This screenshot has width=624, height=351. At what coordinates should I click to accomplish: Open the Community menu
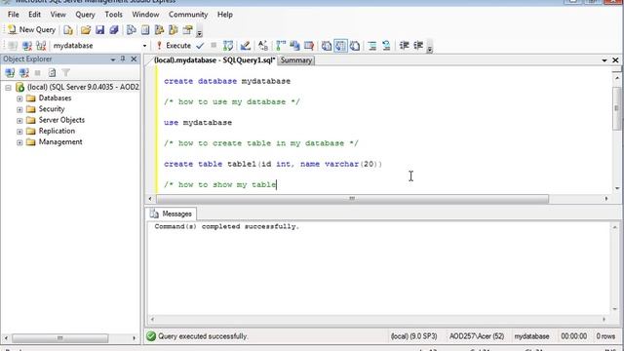point(188,15)
